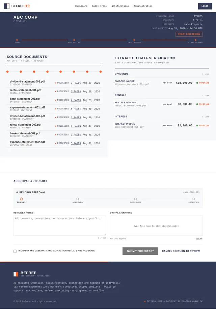Click rental-statement-001.pdf source under Rental Expenses
The image size is (216, 309).
pyautogui.click(x=131, y=106)
